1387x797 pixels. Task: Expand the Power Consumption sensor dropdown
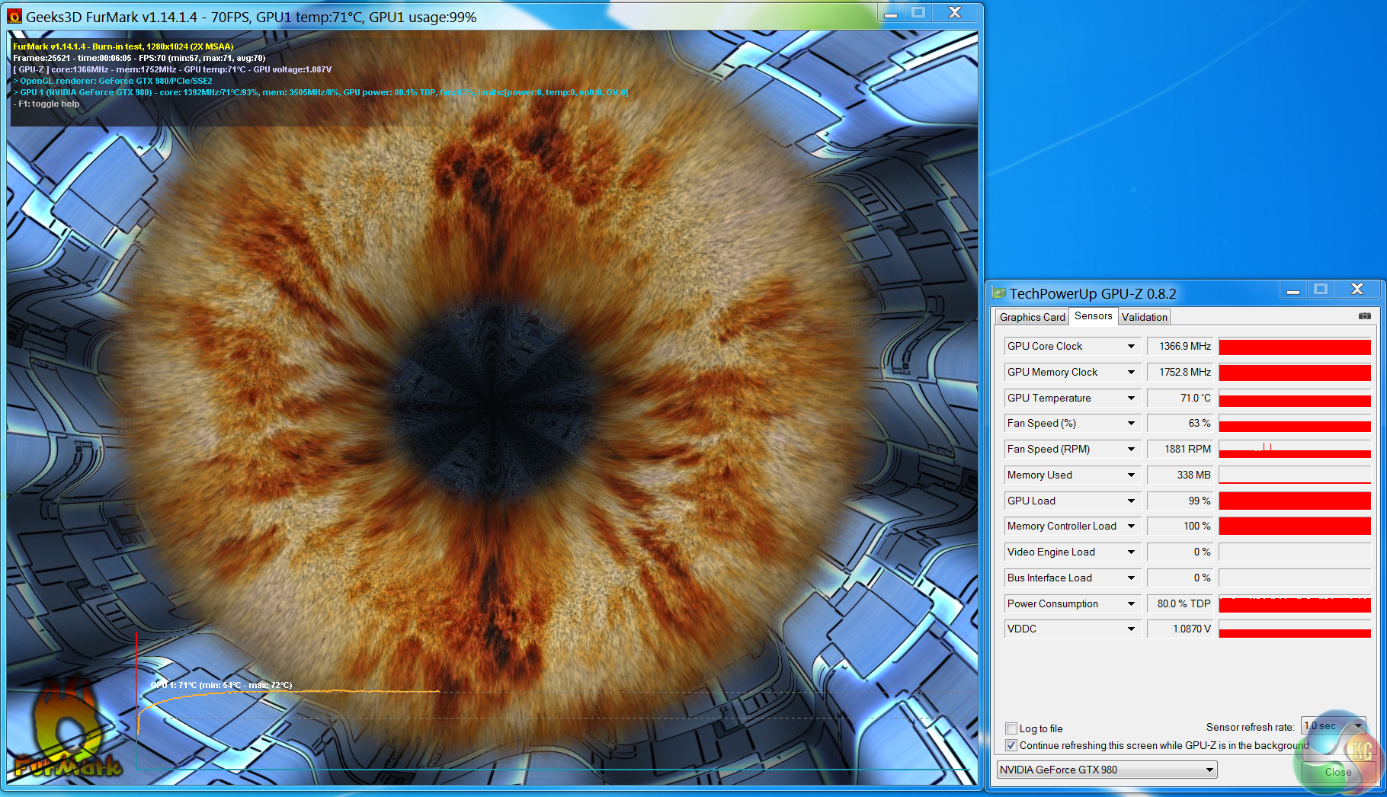pyautogui.click(x=1131, y=604)
